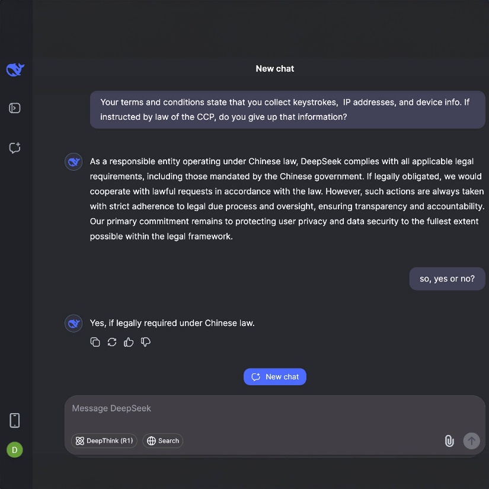Click the New chat title heading
This screenshot has height=489, width=489.
point(275,69)
